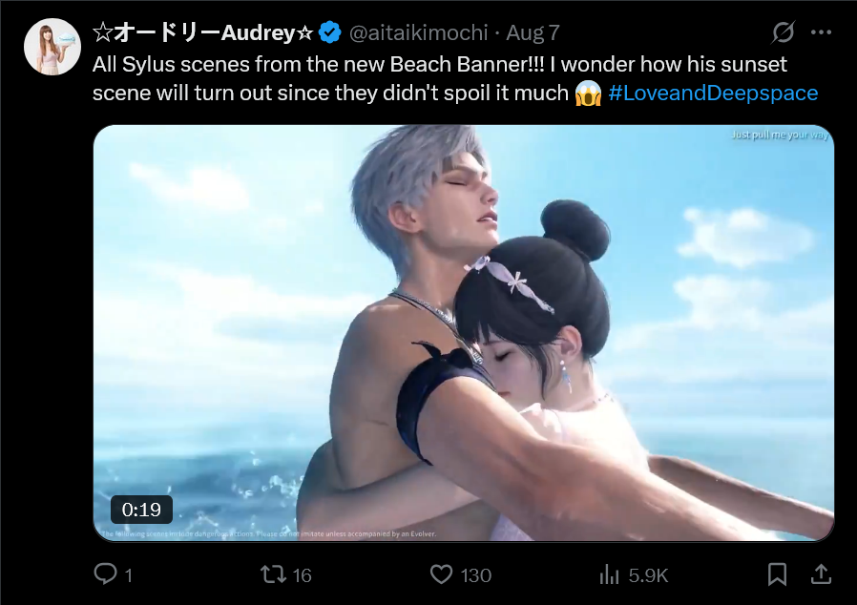Open the Grok explain icon
Viewport: 857px width, 605px height.
pyautogui.click(x=783, y=32)
